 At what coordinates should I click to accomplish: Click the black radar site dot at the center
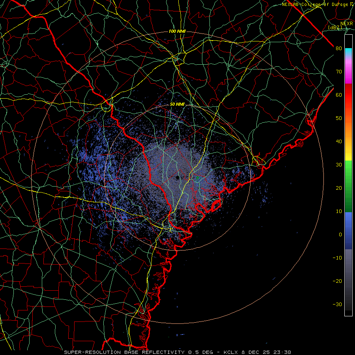coord(177,177)
